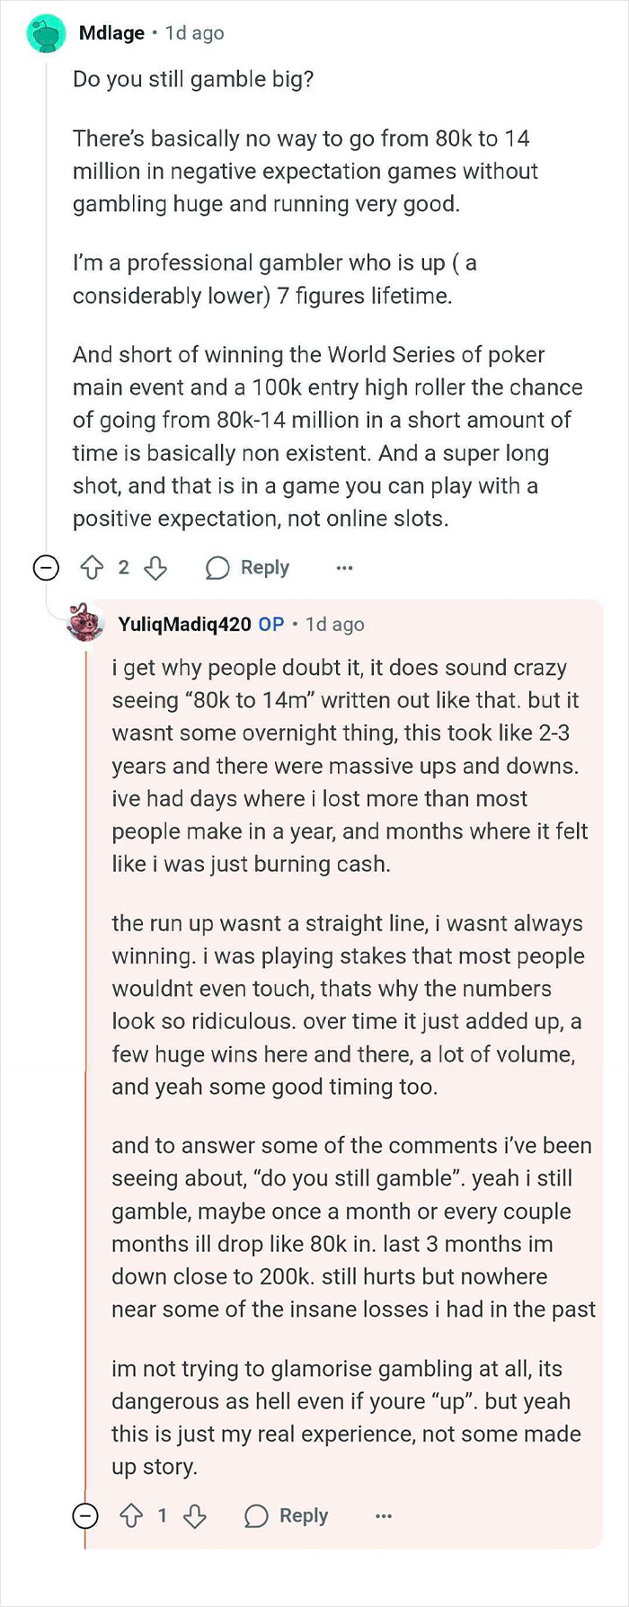Collapse YuliqMadiq420's reply thread
This screenshot has height=1607, width=629.
pyautogui.click(x=85, y=1515)
